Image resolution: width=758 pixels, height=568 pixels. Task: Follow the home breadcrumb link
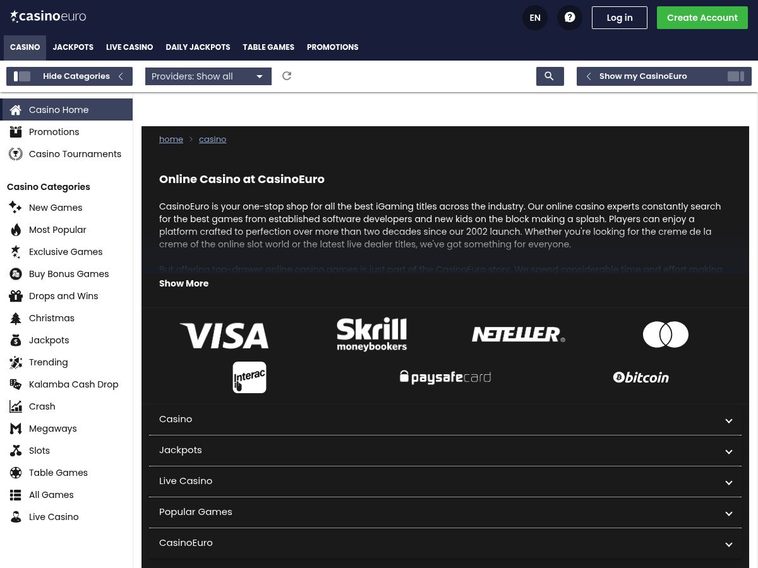171,139
